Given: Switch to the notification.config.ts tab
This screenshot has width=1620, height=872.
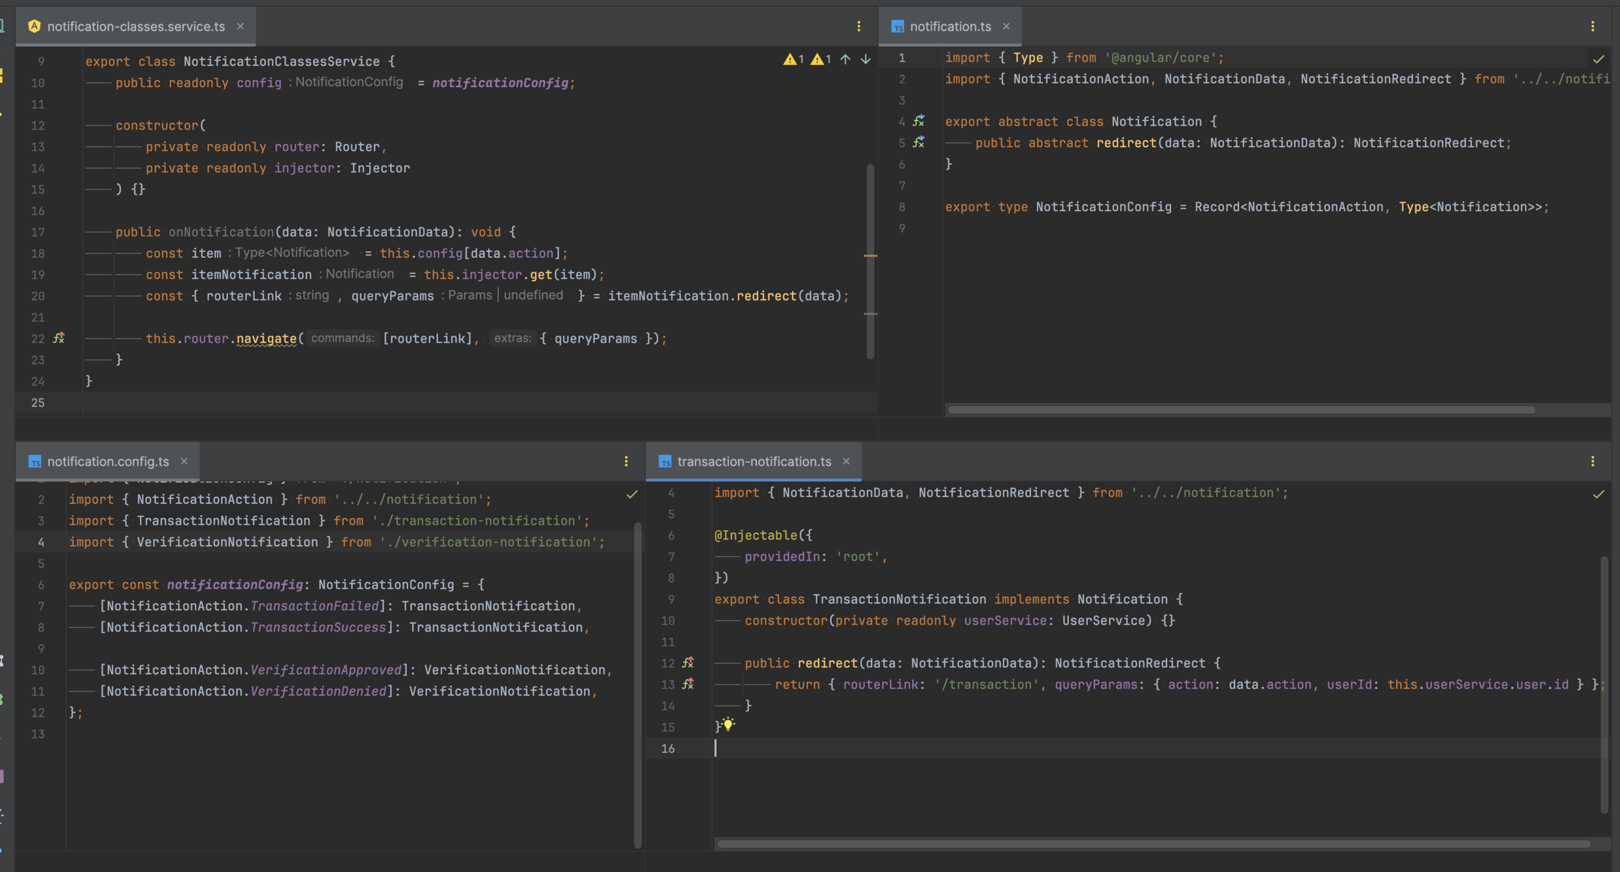Looking at the screenshot, I should (108, 461).
